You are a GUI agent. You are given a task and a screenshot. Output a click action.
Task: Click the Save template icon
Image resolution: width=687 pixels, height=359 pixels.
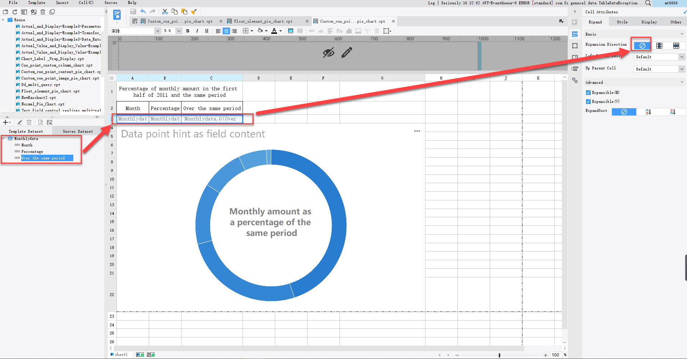(133, 12)
